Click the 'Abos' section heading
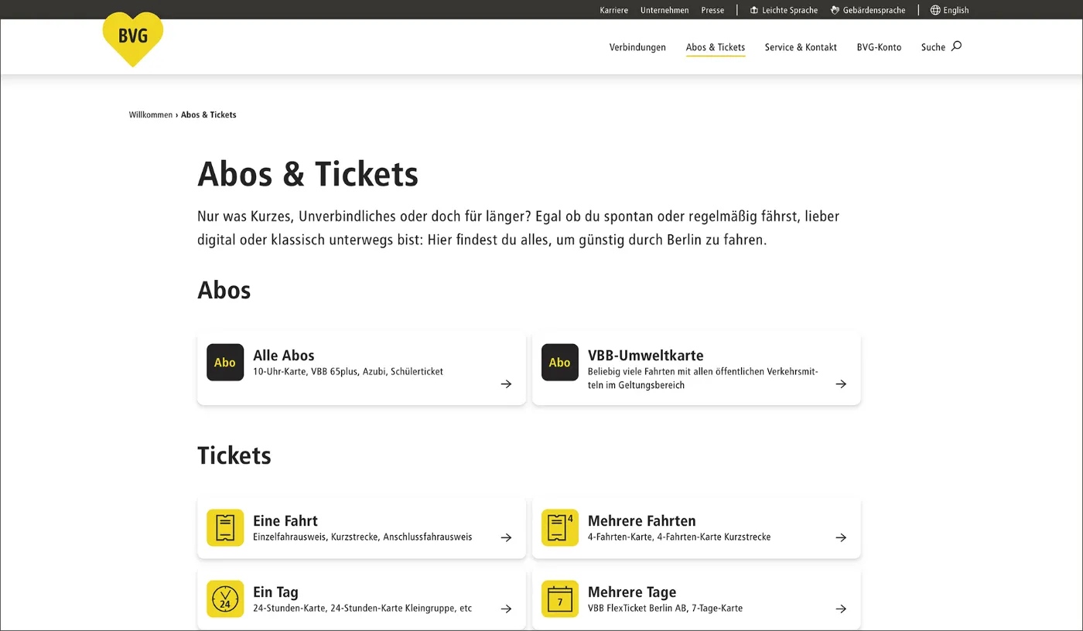This screenshot has width=1083, height=631. coord(224,290)
